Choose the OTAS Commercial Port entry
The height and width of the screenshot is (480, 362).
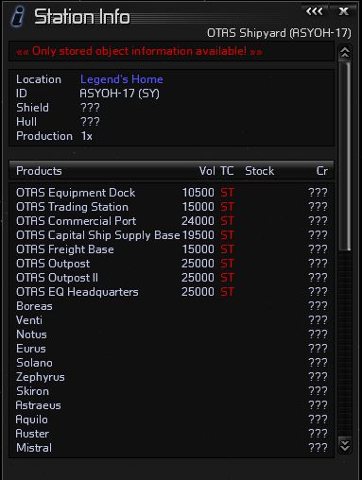tap(171, 221)
